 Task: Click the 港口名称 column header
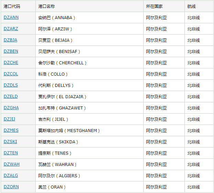pos(46,6)
